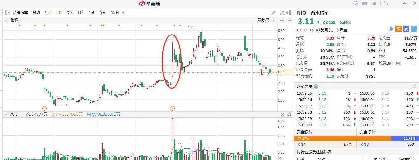The width and height of the screenshot is (419, 160).
Task: Toggle fullscreen chart view
Action: click(281, 13)
